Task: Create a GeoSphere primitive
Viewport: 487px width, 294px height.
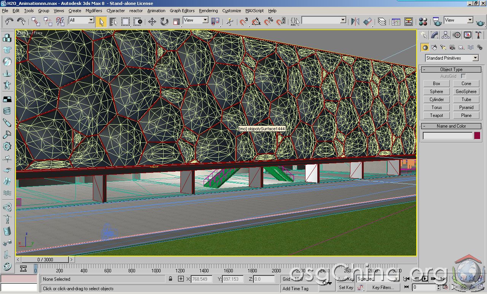Action: (466, 92)
